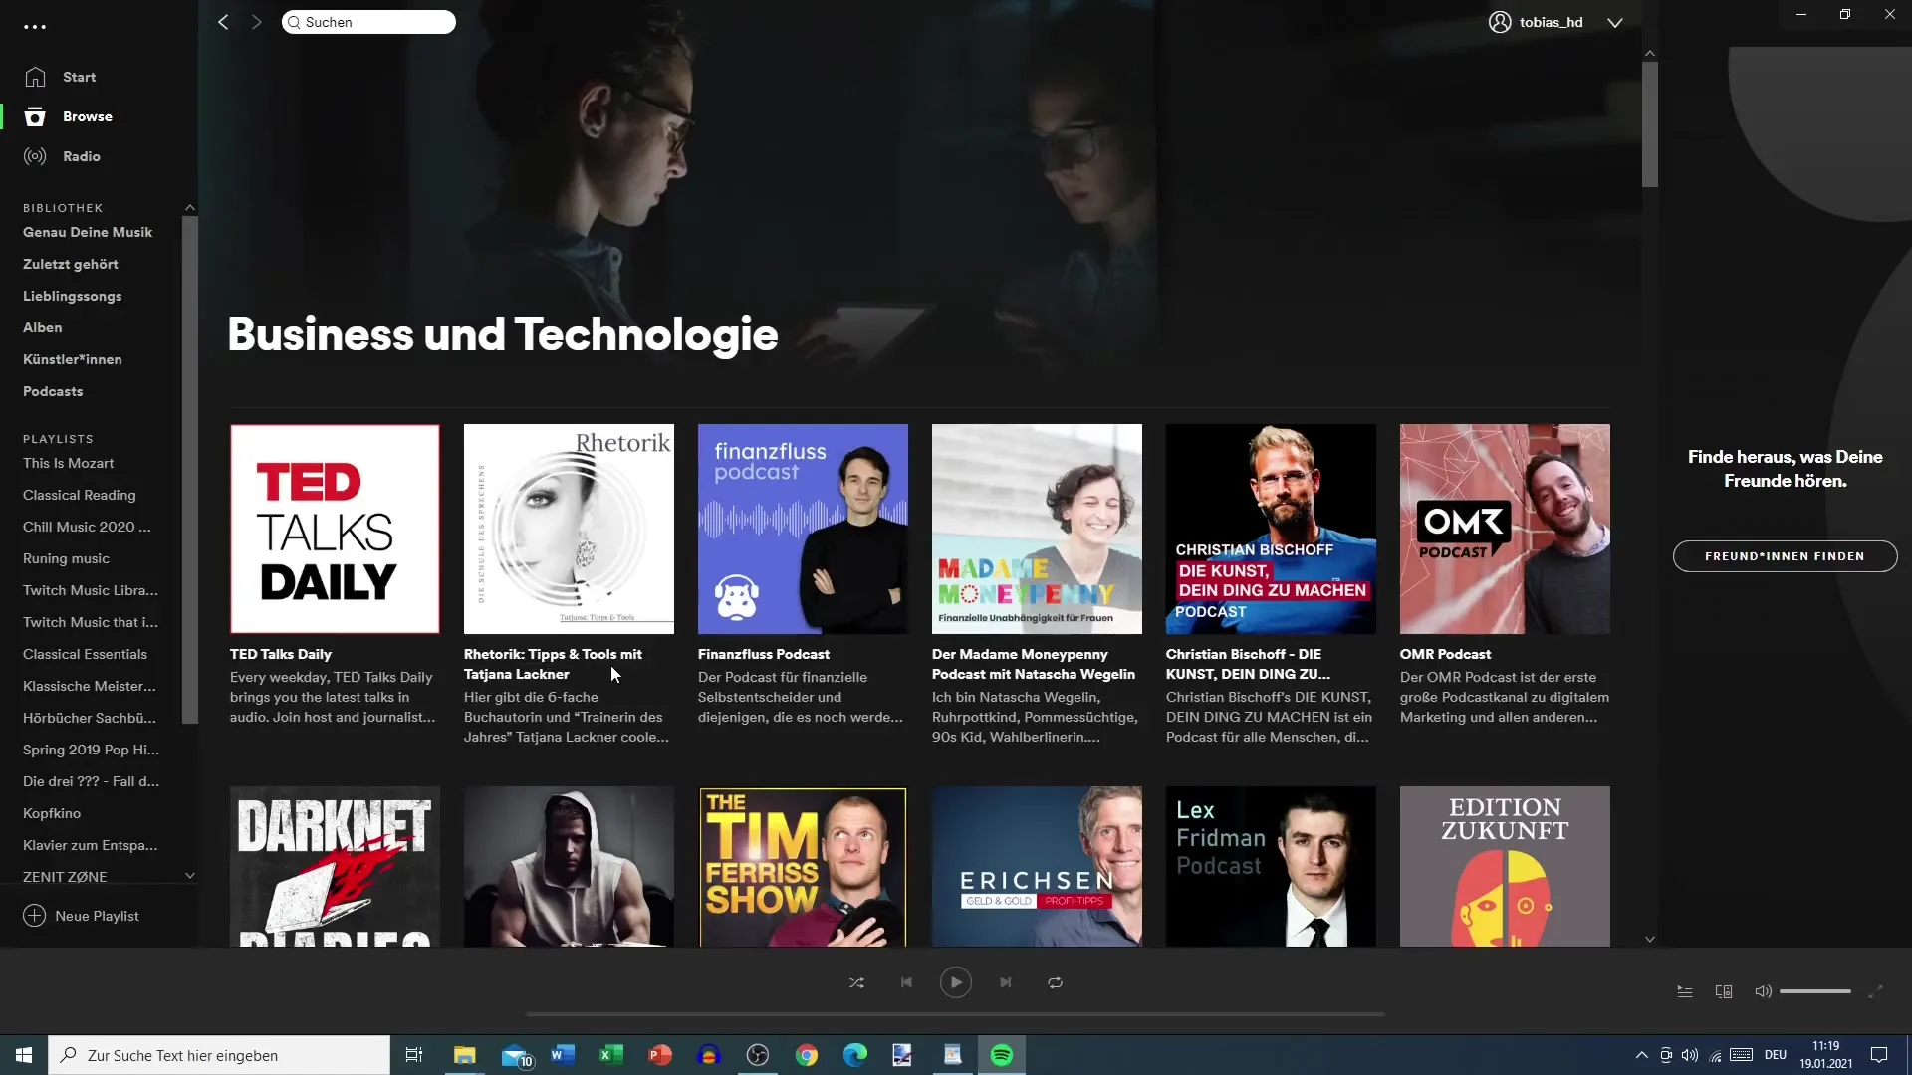1912x1075 pixels.
Task: Select Browse in the sidebar
Action: click(x=87, y=116)
